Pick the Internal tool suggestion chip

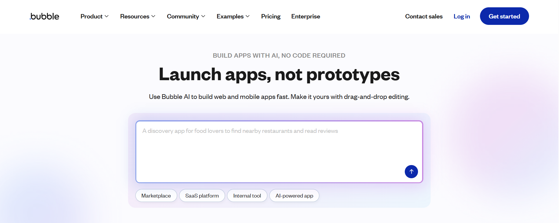pos(247,195)
